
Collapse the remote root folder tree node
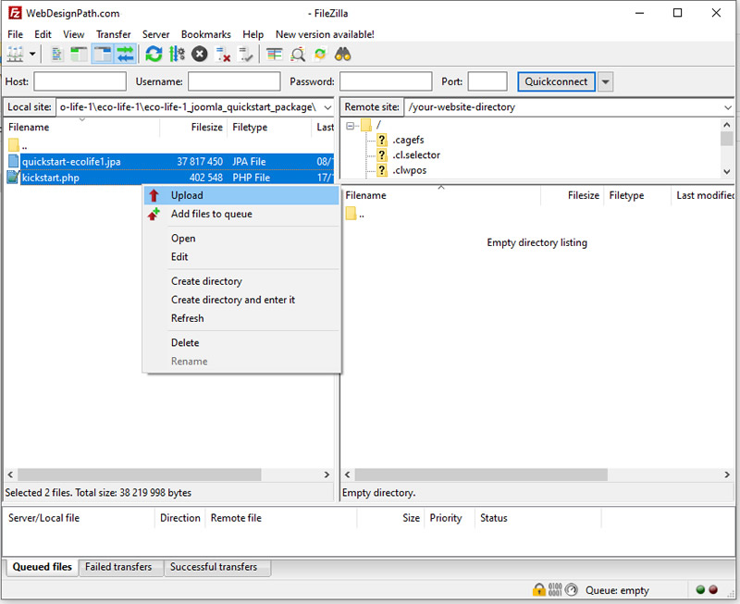pos(351,126)
